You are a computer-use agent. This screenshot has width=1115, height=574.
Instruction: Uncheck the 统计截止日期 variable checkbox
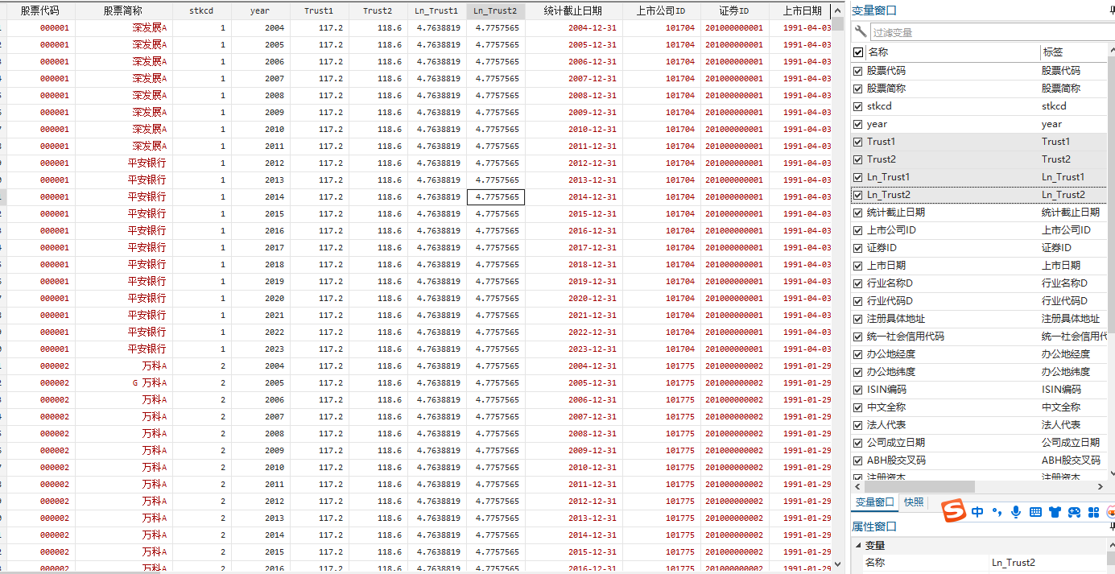(x=858, y=213)
